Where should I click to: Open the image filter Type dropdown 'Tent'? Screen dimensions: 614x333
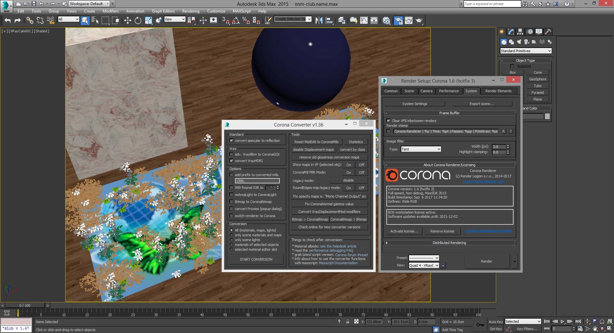pyautogui.click(x=421, y=149)
